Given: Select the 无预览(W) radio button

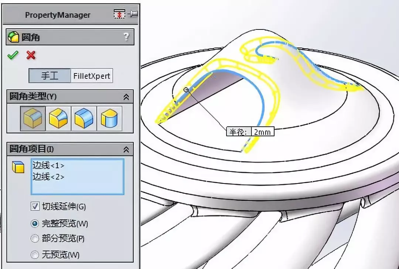Looking at the screenshot, I should click(x=35, y=255).
